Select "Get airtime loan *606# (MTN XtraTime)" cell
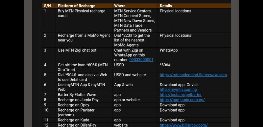 (x=84, y=67)
